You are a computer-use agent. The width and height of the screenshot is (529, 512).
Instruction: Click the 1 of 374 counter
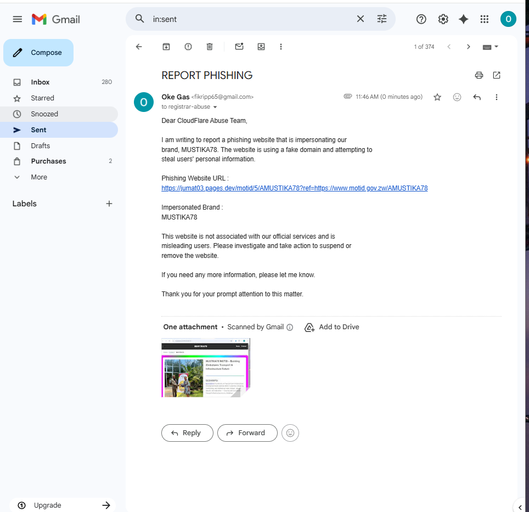click(424, 47)
